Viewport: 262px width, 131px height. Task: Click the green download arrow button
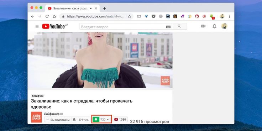[96, 120]
